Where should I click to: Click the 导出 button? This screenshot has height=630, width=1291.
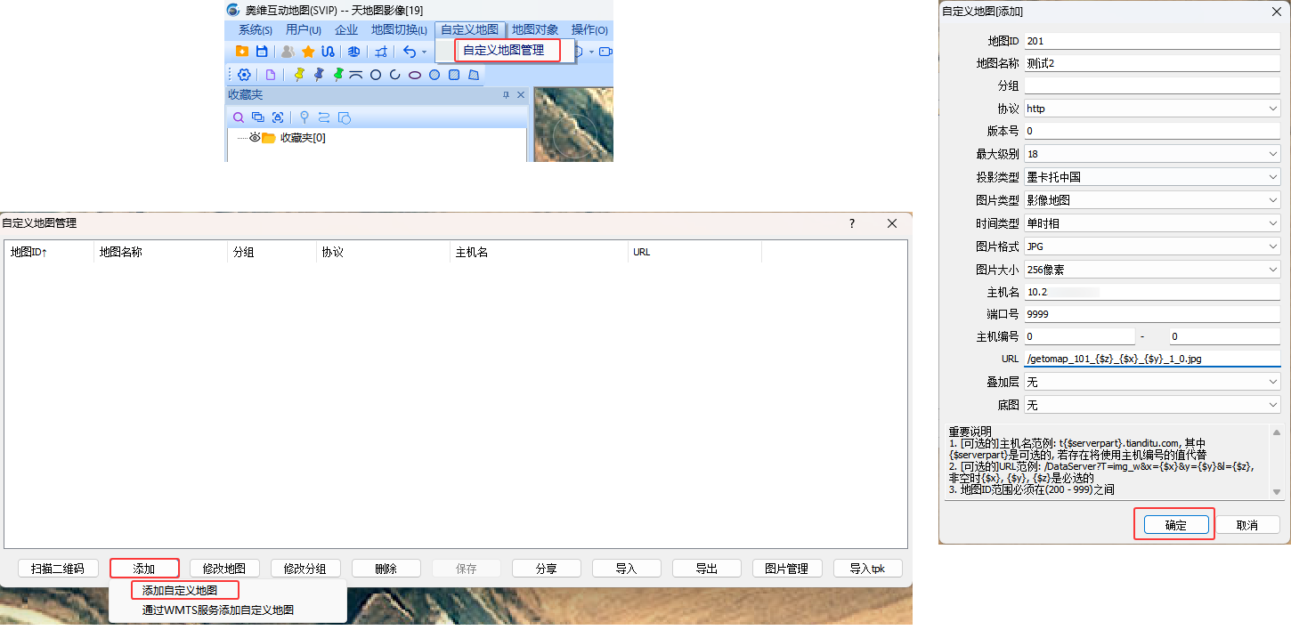(707, 569)
